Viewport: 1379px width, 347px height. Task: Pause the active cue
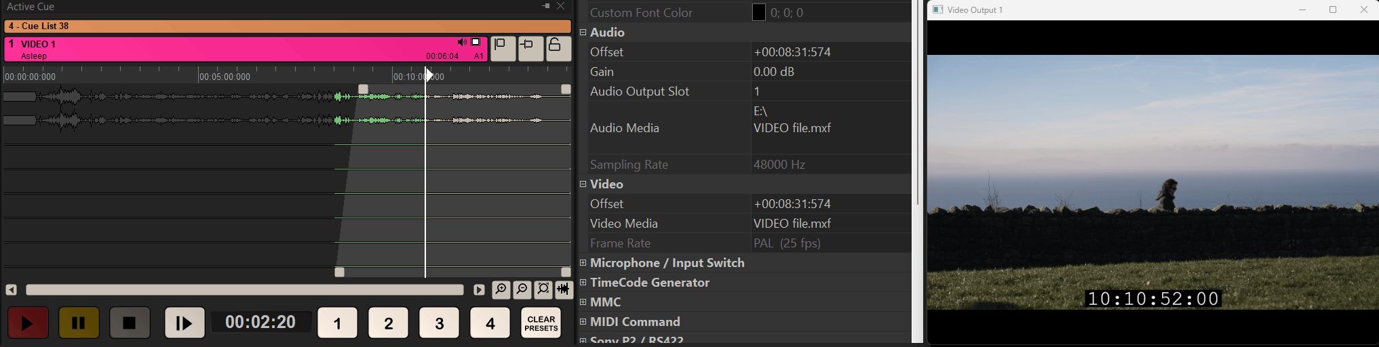[79, 323]
